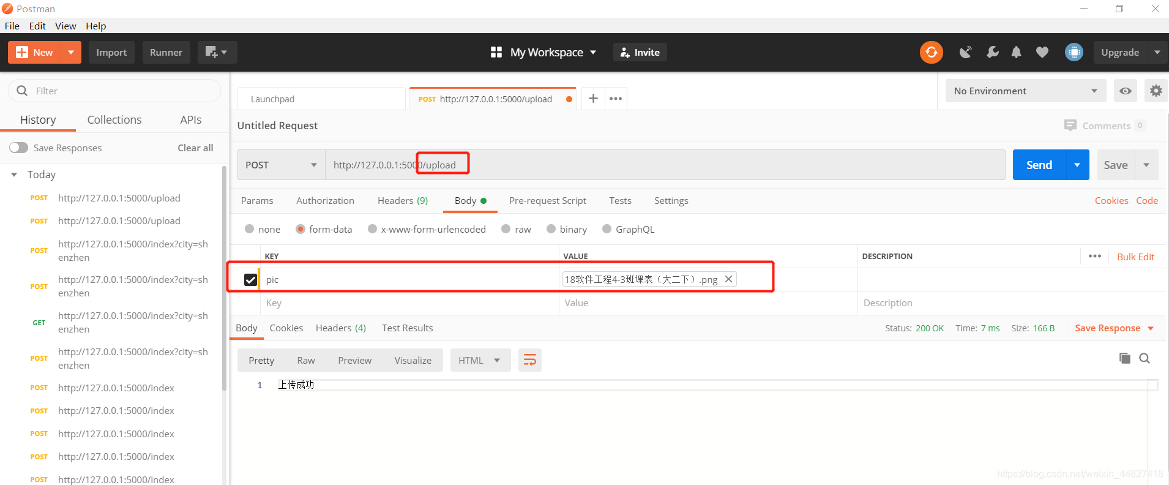Click the Code link
1169x485 pixels.
pos(1147,200)
